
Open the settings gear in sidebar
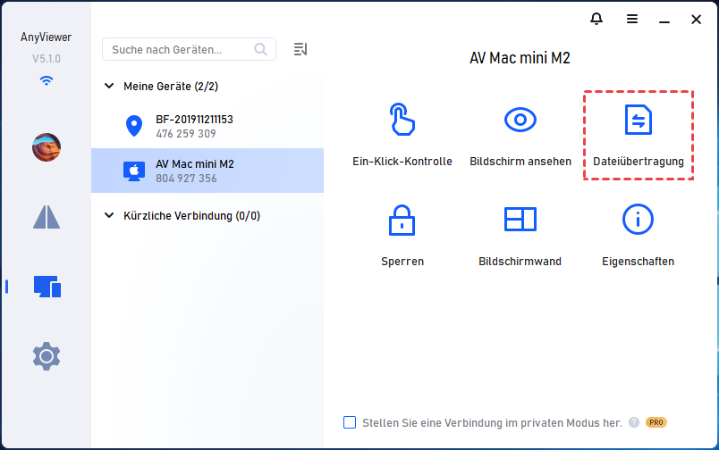[x=47, y=356]
